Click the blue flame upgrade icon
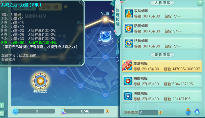The width and height of the screenshot is (205, 118). (197, 111)
